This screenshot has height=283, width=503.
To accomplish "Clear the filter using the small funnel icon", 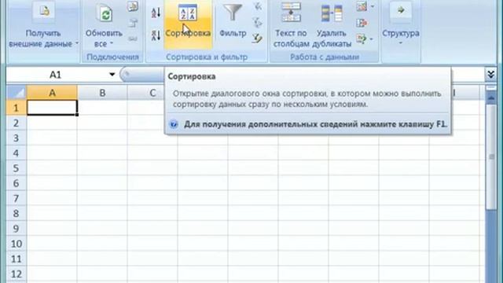I will [257, 6].
